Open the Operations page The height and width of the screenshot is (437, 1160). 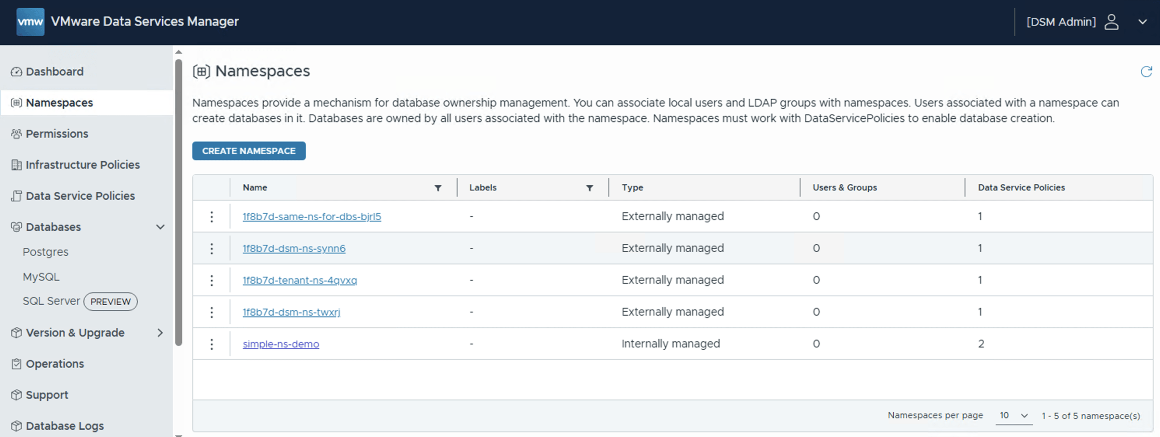55,364
